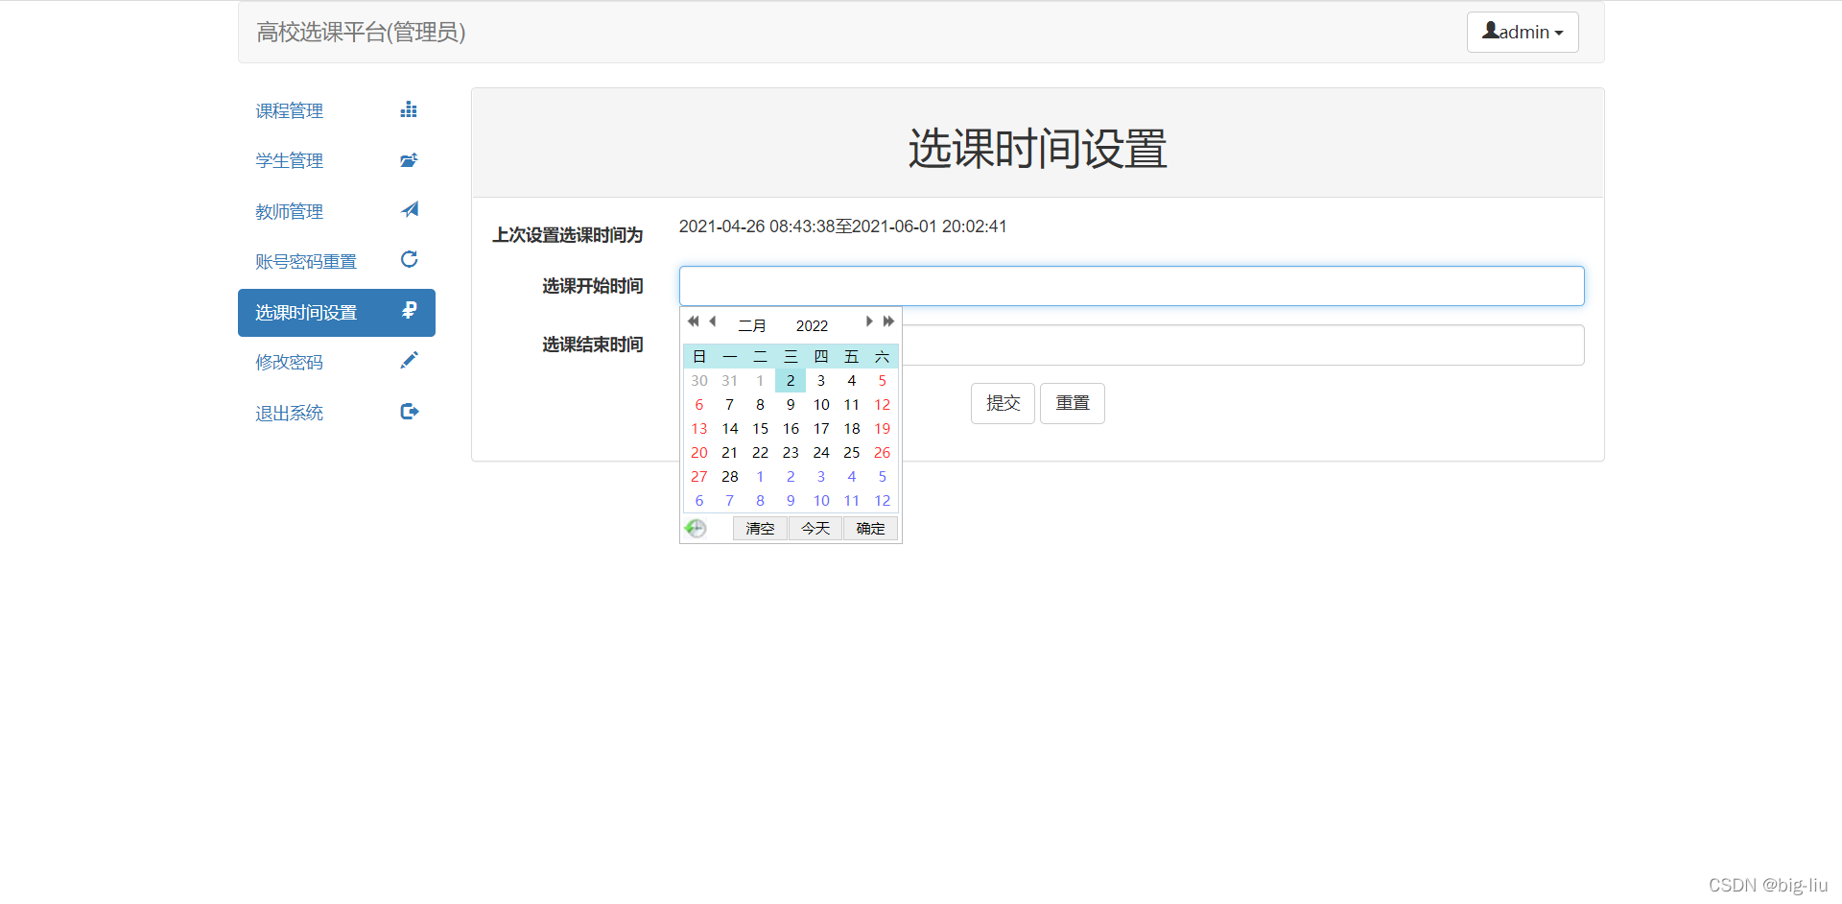Viewport: 1842px width, 904px height.
Task: Select date 16 in the calendar
Action: pyautogui.click(x=791, y=429)
